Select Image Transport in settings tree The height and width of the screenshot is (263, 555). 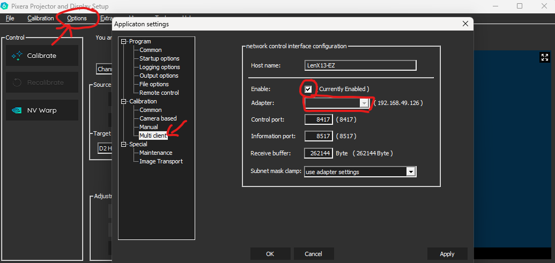(x=161, y=161)
